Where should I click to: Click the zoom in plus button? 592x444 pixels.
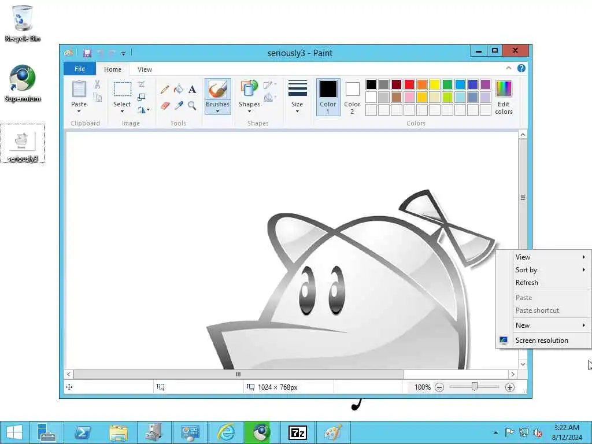510,387
